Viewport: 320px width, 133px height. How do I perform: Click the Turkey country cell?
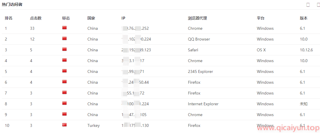click(x=93, y=125)
